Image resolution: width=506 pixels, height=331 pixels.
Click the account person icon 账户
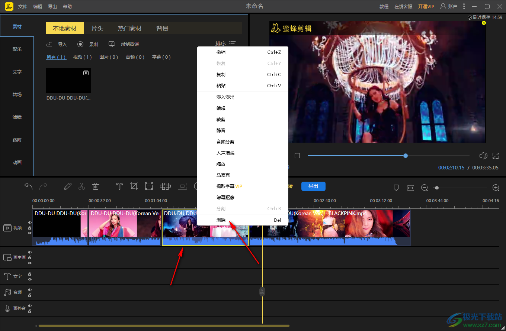(443, 6)
